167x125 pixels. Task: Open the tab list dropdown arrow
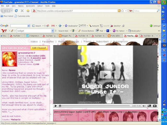tap(160, 36)
